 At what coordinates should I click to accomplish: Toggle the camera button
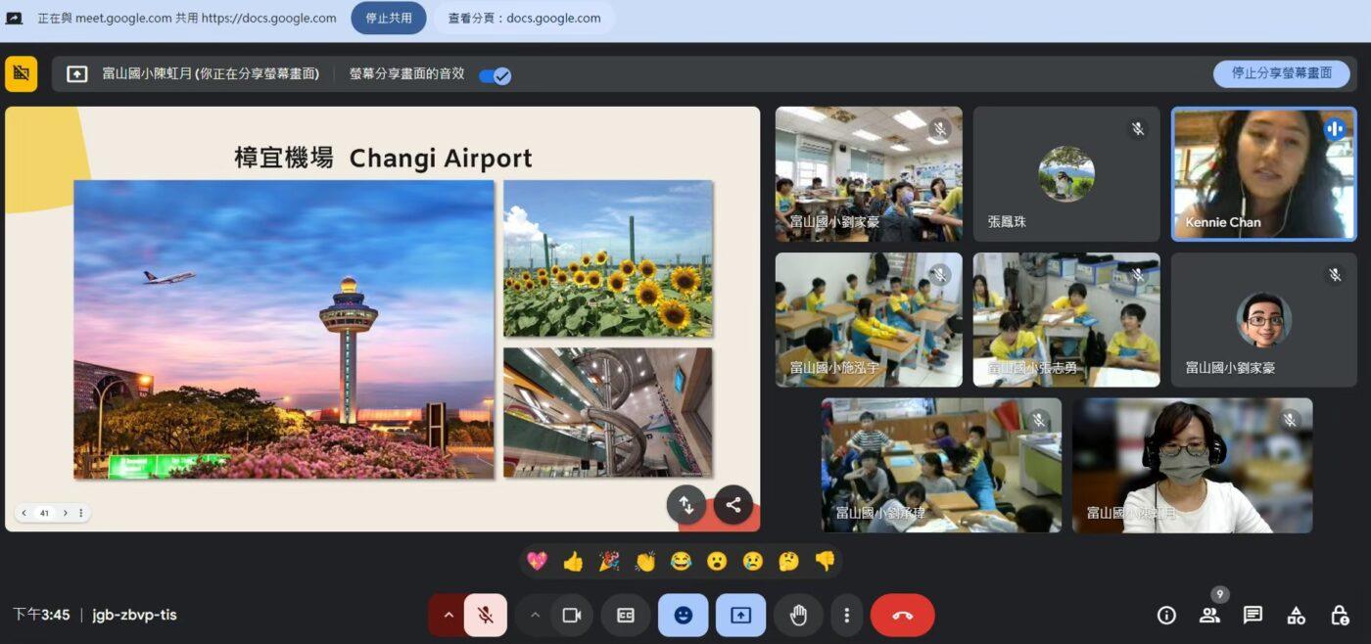[x=572, y=616]
